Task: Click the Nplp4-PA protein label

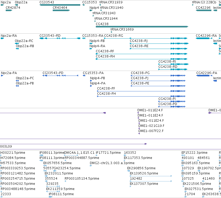Action: click(98, 83)
